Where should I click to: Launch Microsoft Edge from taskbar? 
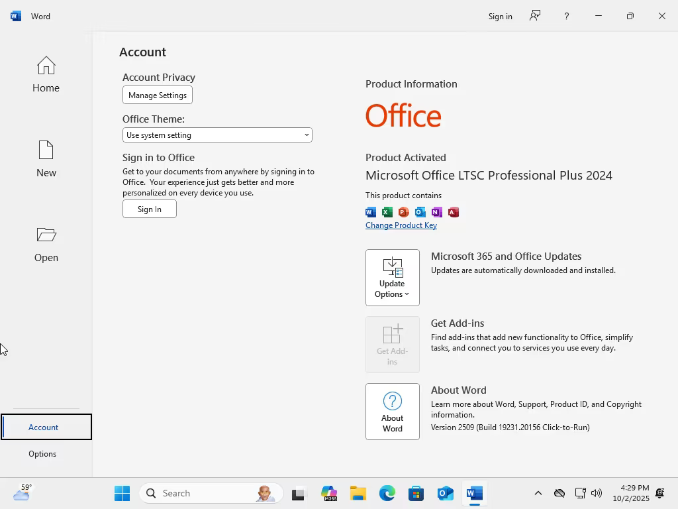click(387, 493)
